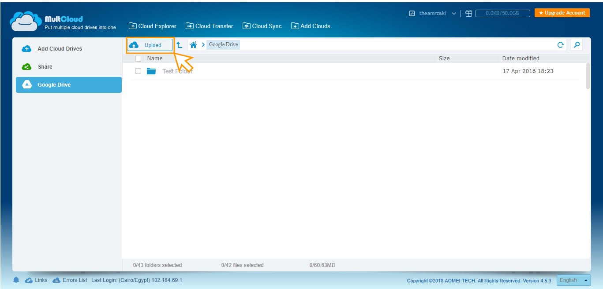
Task: Click the Add Cloud Drives plus cloud icon
Action: coord(26,49)
